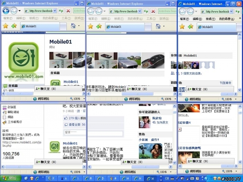Image resolution: width=243 pixels, height=182 pixels.
Task: Open address bar dropdown in top-left window
Action: 55,11
